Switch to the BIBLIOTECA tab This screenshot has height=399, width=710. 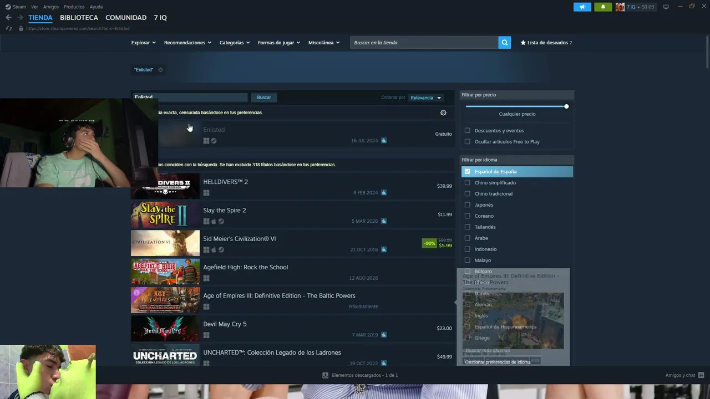tap(79, 18)
